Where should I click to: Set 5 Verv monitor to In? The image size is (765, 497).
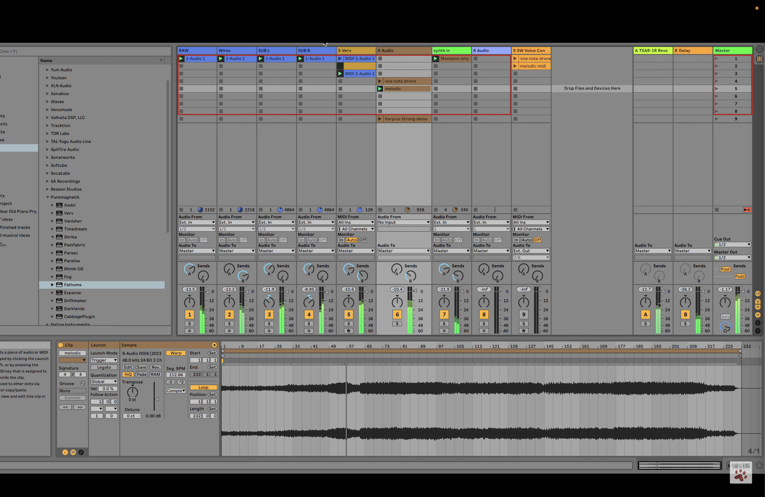coord(341,240)
